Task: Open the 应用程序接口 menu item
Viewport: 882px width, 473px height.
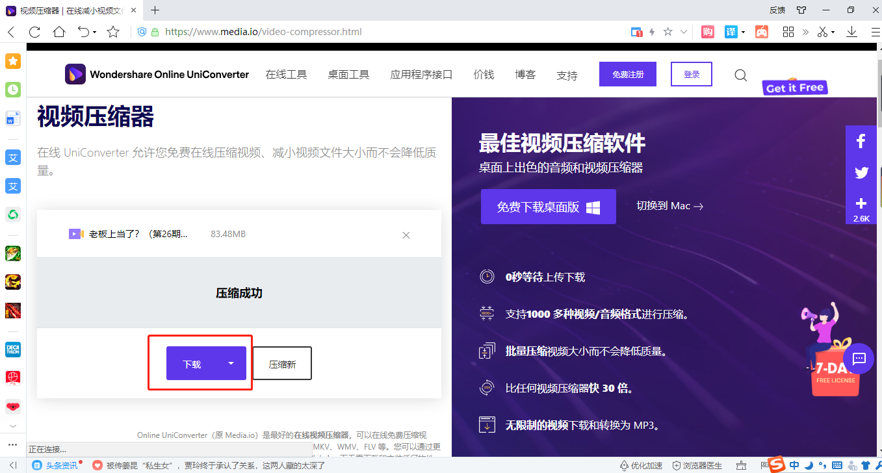Action: coord(421,75)
